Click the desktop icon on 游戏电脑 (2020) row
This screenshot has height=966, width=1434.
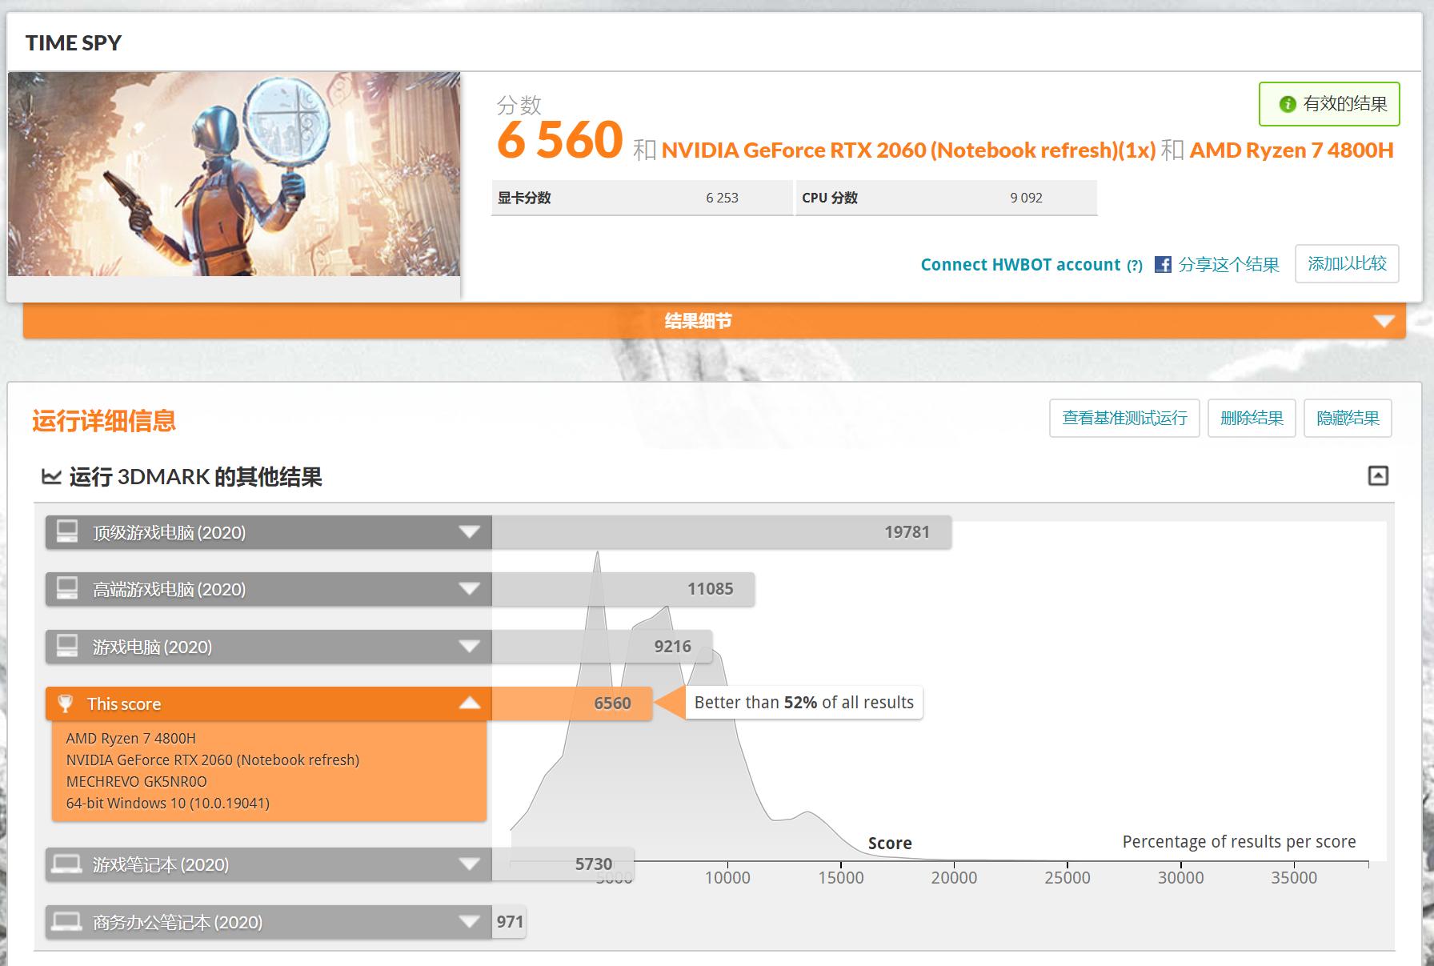click(67, 646)
